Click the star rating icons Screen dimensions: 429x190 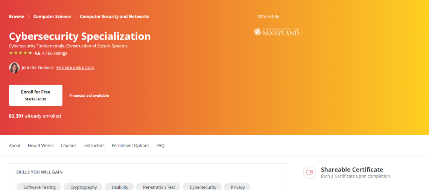coord(20,53)
